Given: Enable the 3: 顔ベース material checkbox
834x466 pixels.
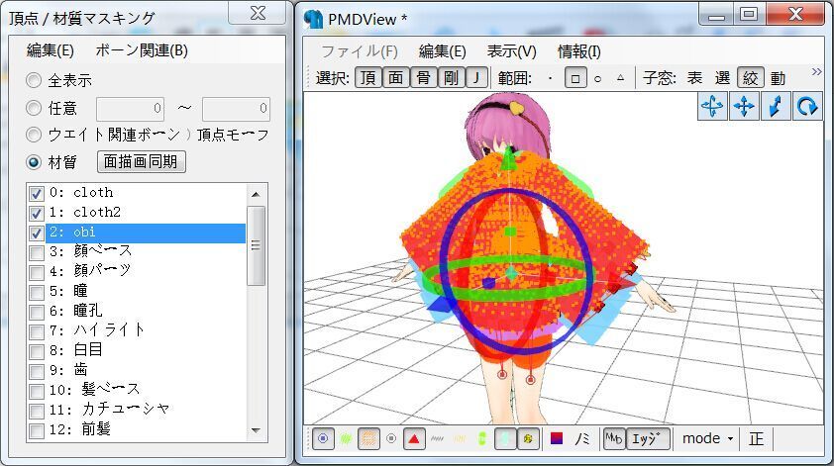Looking at the screenshot, I should point(37,251).
